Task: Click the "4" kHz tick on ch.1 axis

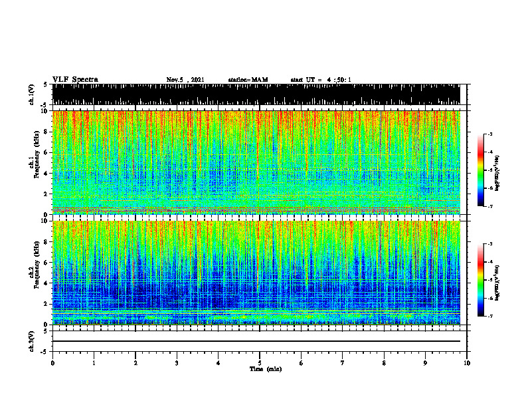Action: (46, 174)
